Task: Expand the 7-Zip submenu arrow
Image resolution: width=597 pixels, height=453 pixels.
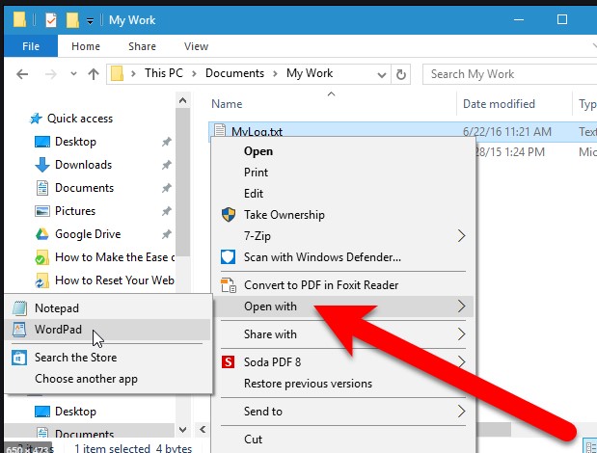Action: (461, 236)
